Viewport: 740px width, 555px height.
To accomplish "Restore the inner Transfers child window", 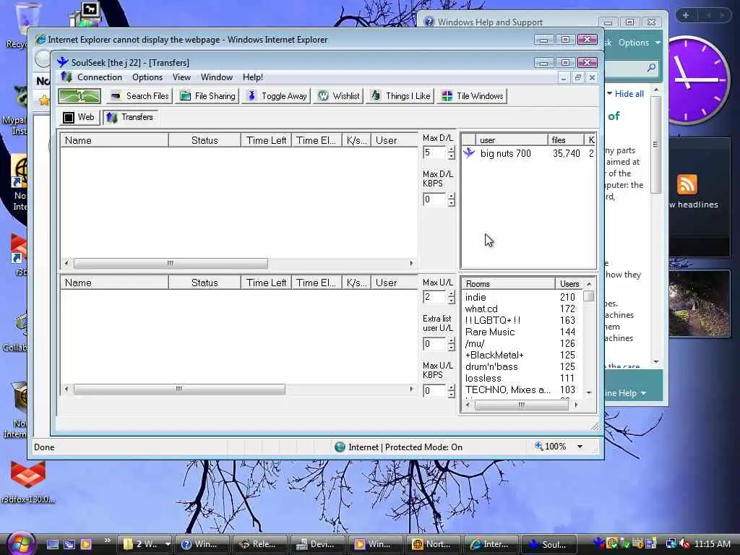I will coord(577,78).
